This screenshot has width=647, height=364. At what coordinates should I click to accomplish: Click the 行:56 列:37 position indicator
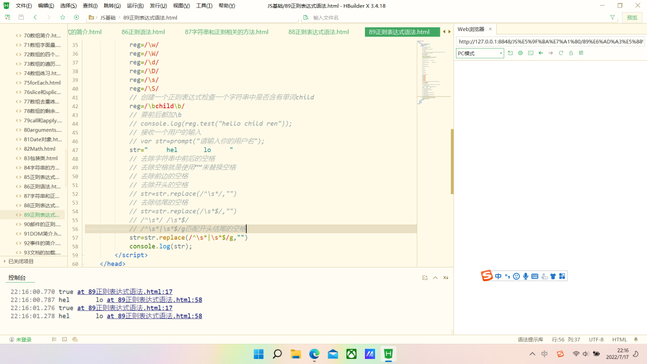[566, 340]
